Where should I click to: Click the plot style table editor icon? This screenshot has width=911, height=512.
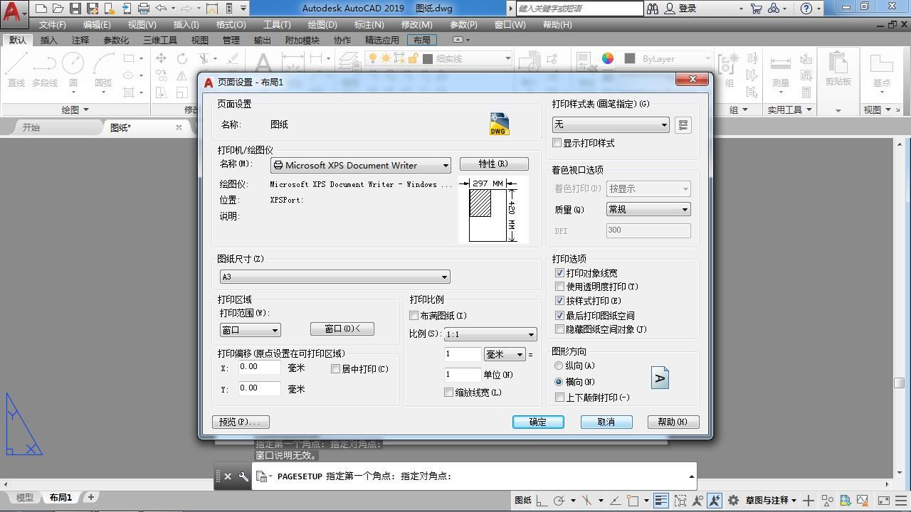click(x=683, y=125)
